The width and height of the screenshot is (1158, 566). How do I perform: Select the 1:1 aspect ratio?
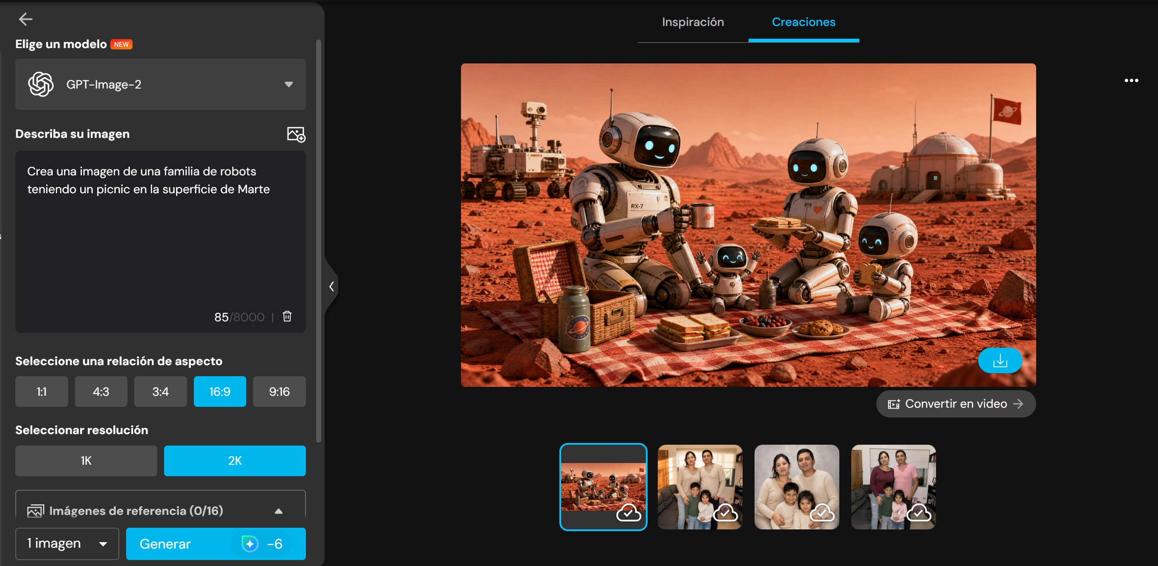(x=42, y=392)
